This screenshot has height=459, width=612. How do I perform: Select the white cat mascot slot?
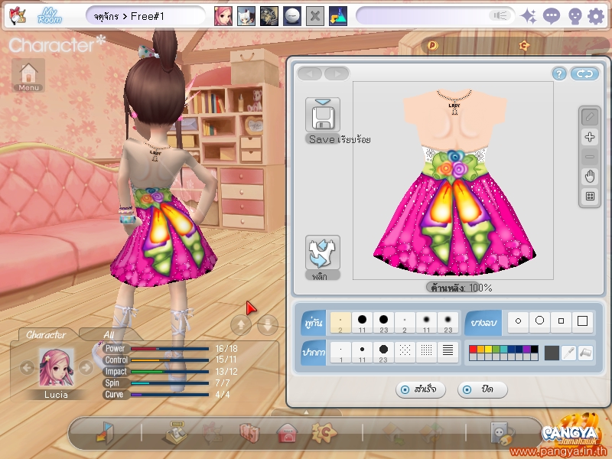246,16
